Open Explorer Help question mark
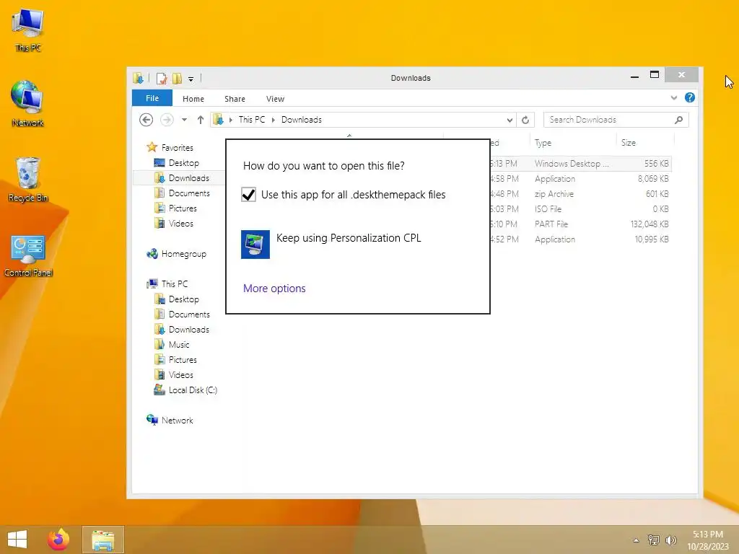Image resolution: width=739 pixels, height=554 pixels. (x=689, y=97)
